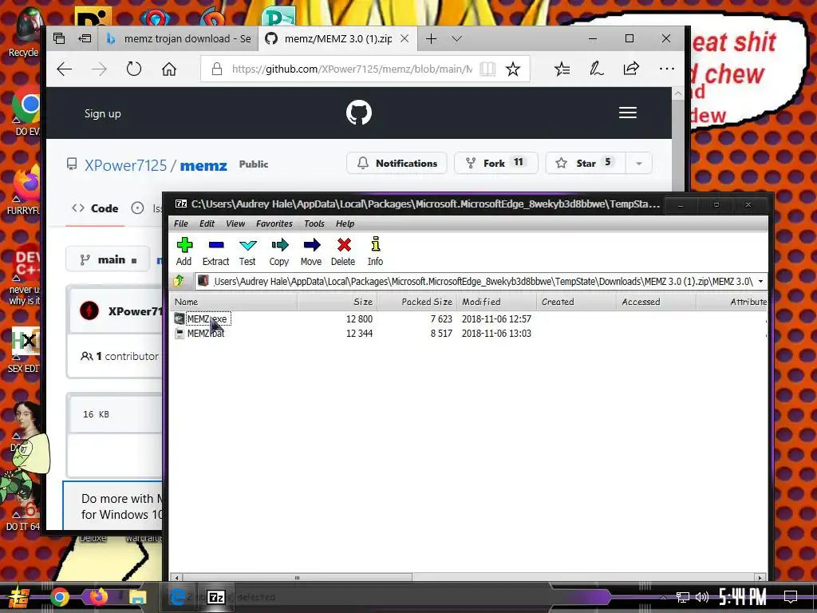Click the Star 5 button
This screenshot has width=817, height=613.
586,163
